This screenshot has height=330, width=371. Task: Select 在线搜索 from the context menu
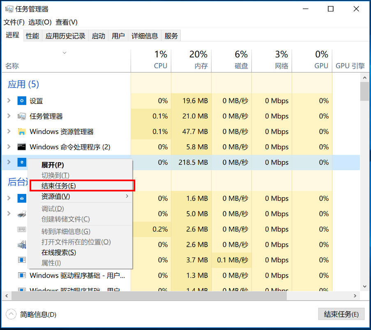(59, 253)
